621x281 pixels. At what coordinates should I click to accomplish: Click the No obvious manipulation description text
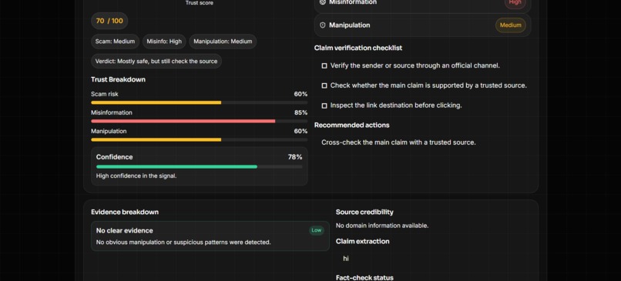coord(183,243)
